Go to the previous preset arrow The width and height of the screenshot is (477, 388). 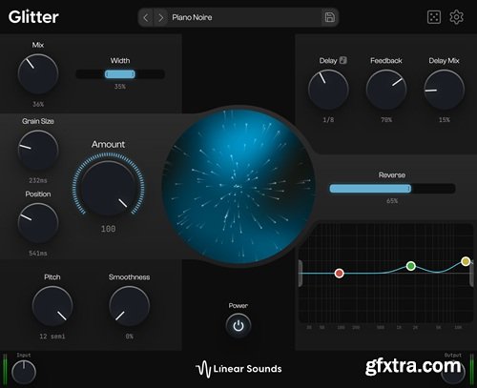tap(146, 17)
